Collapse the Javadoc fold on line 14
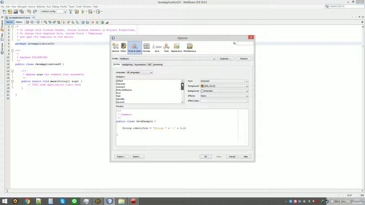 coord(13,71)
